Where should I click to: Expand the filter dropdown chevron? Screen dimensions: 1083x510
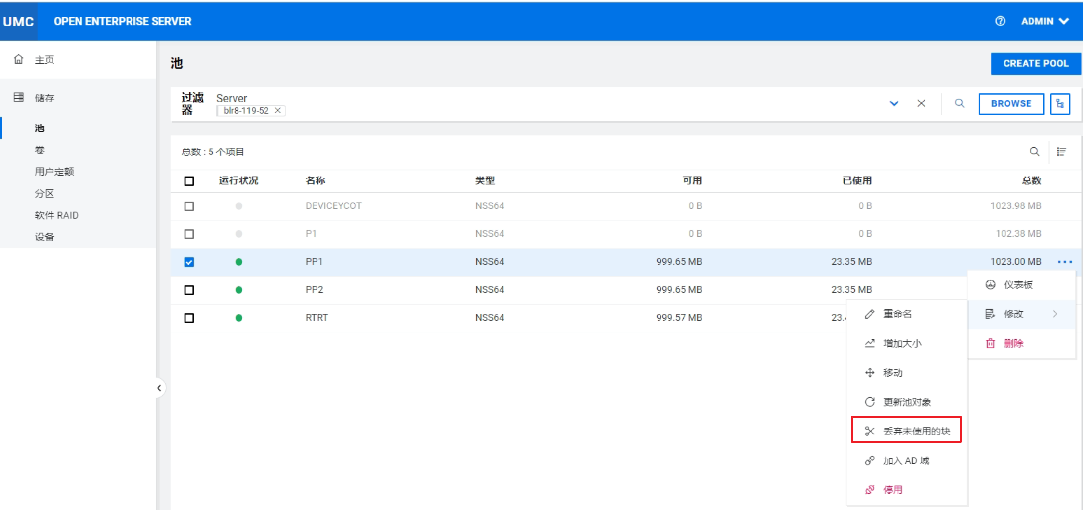click(x=894, y=103)
